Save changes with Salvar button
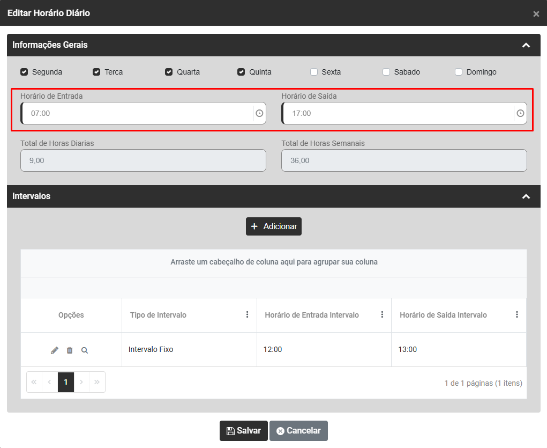 tap(243, 431)
